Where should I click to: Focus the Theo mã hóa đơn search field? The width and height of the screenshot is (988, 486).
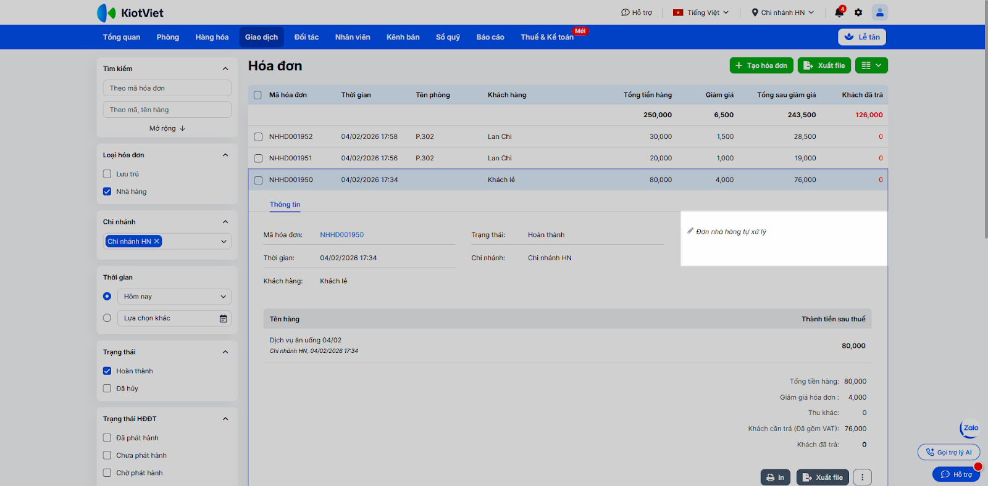[x=167, y=88]
